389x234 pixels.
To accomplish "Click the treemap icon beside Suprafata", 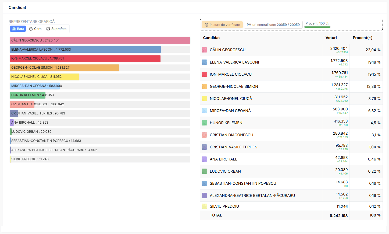I will [48, 29].
